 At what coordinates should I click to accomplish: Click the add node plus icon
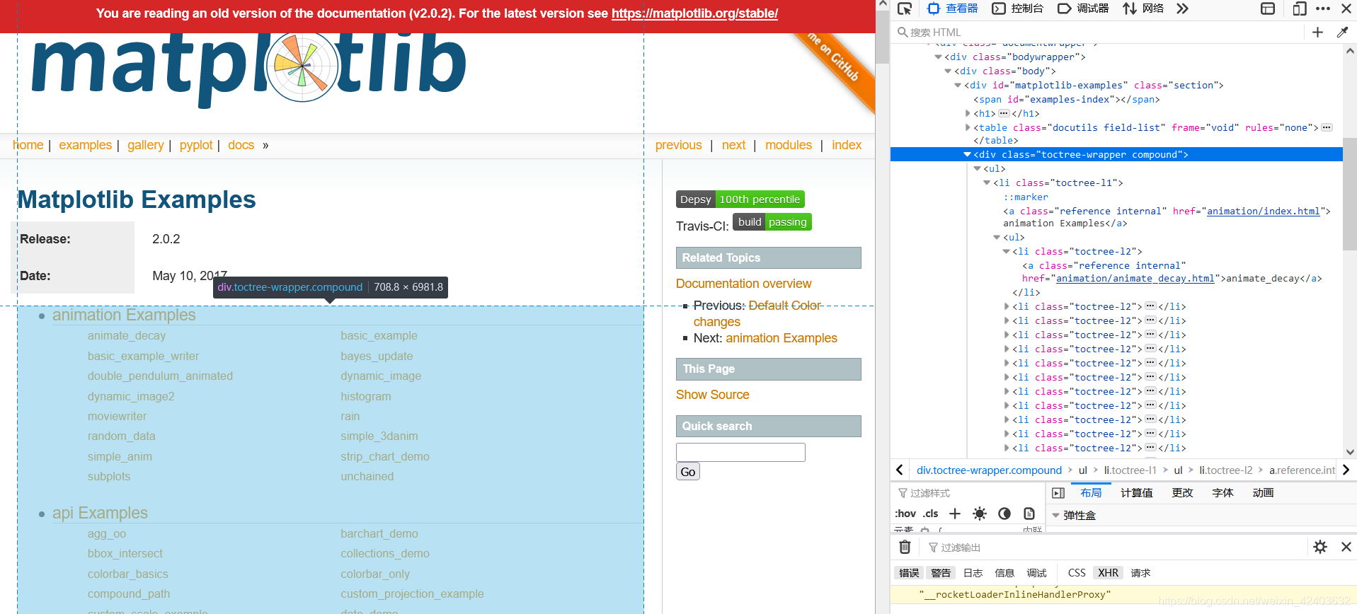coord(1317,32)
